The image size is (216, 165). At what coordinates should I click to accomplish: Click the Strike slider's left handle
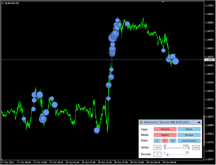pos(165,148)
